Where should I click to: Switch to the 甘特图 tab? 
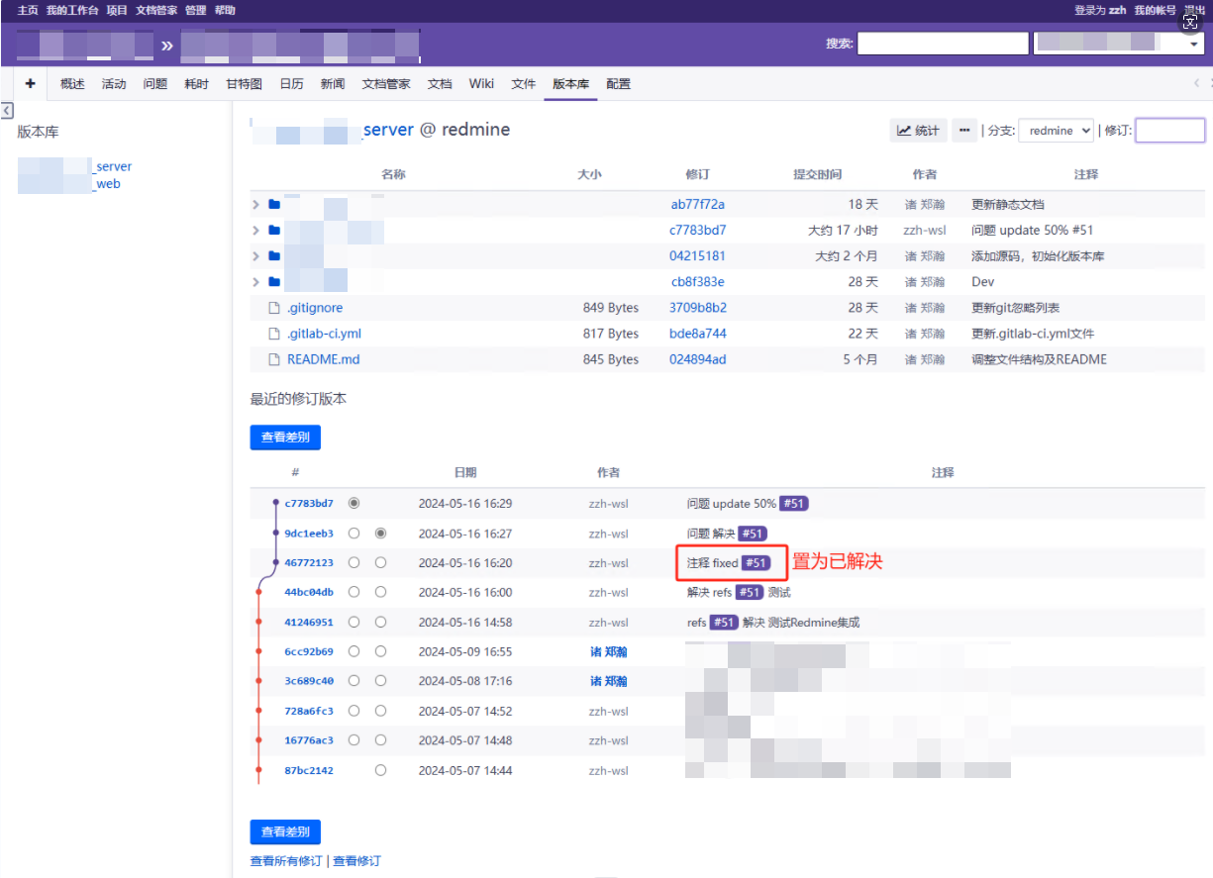pyautogui.click(x=244, y=84)
